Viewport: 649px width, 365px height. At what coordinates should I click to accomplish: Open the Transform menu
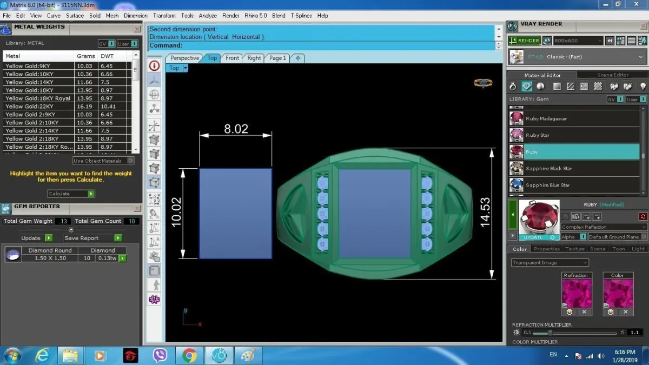coord(164,16)
